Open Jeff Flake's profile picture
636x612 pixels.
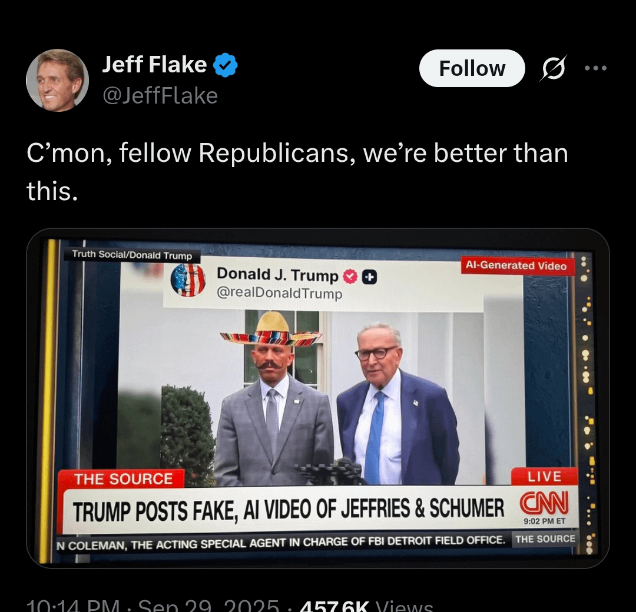click(57, 80)
